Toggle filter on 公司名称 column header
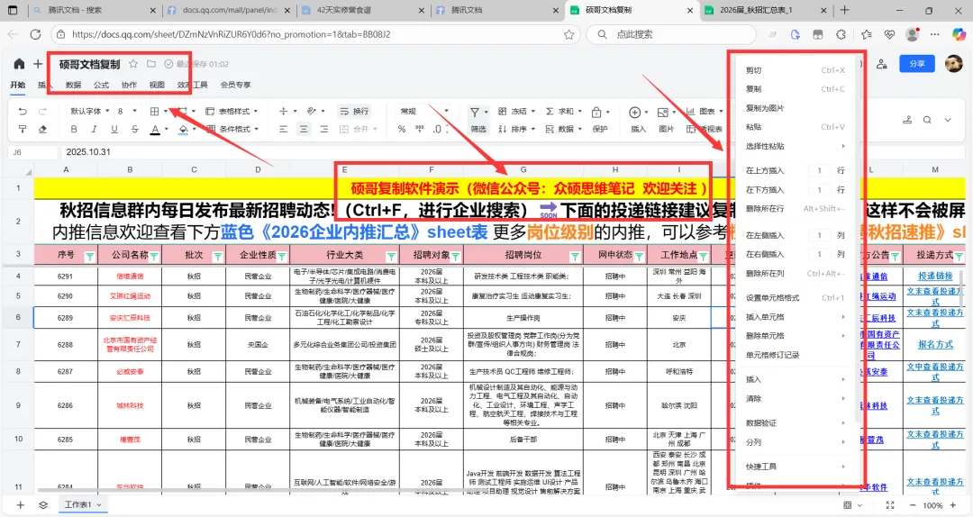973x517 pixels. (x=154, y=256)
